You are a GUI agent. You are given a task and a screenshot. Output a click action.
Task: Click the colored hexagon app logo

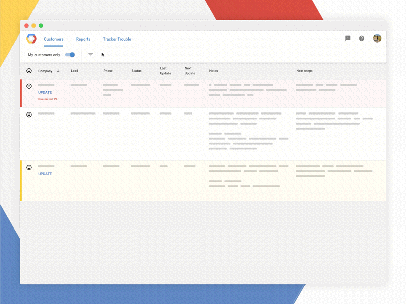coord(30,39)
